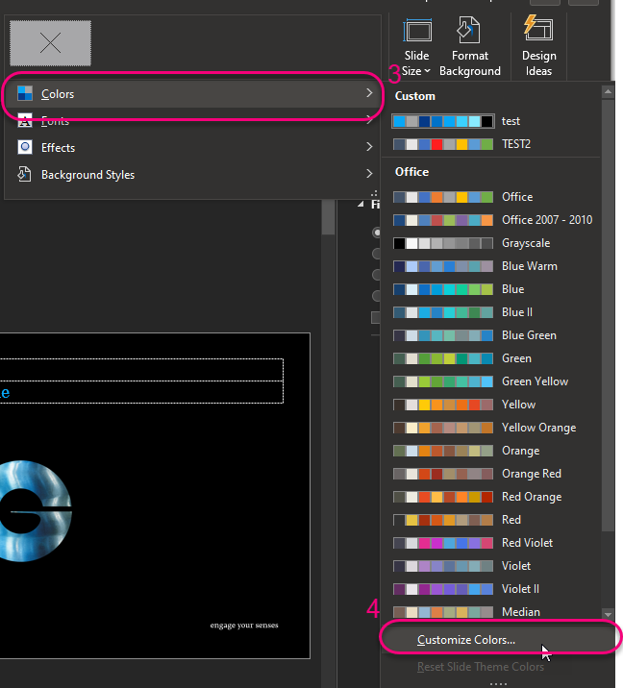
Task: Open the Slide Size dropdown
Action: (416, 47)
